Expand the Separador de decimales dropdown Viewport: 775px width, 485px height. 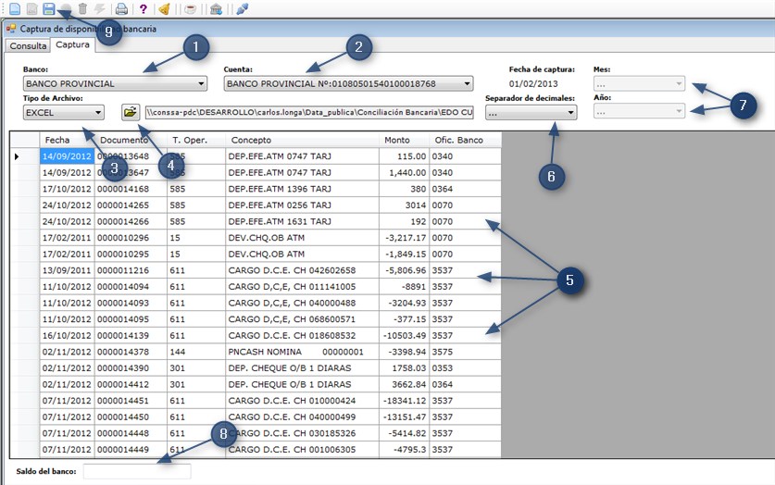(x=531, y=113)
